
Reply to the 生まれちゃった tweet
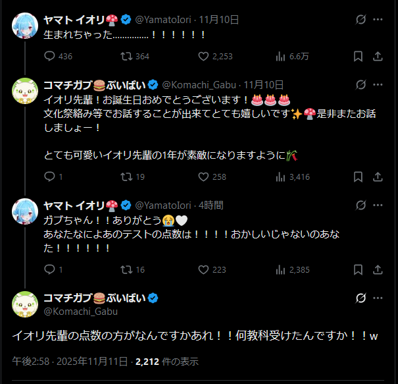pyautogui.click(x=49, y=57)
